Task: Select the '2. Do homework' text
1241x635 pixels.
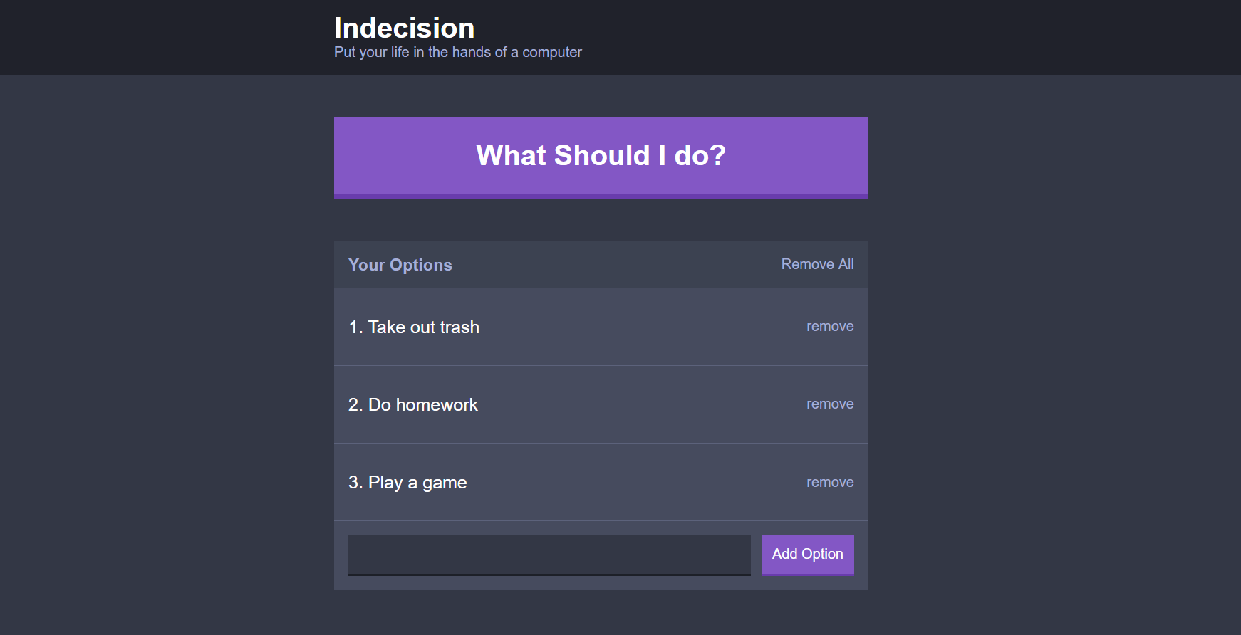Action: [x=412, y=405]
